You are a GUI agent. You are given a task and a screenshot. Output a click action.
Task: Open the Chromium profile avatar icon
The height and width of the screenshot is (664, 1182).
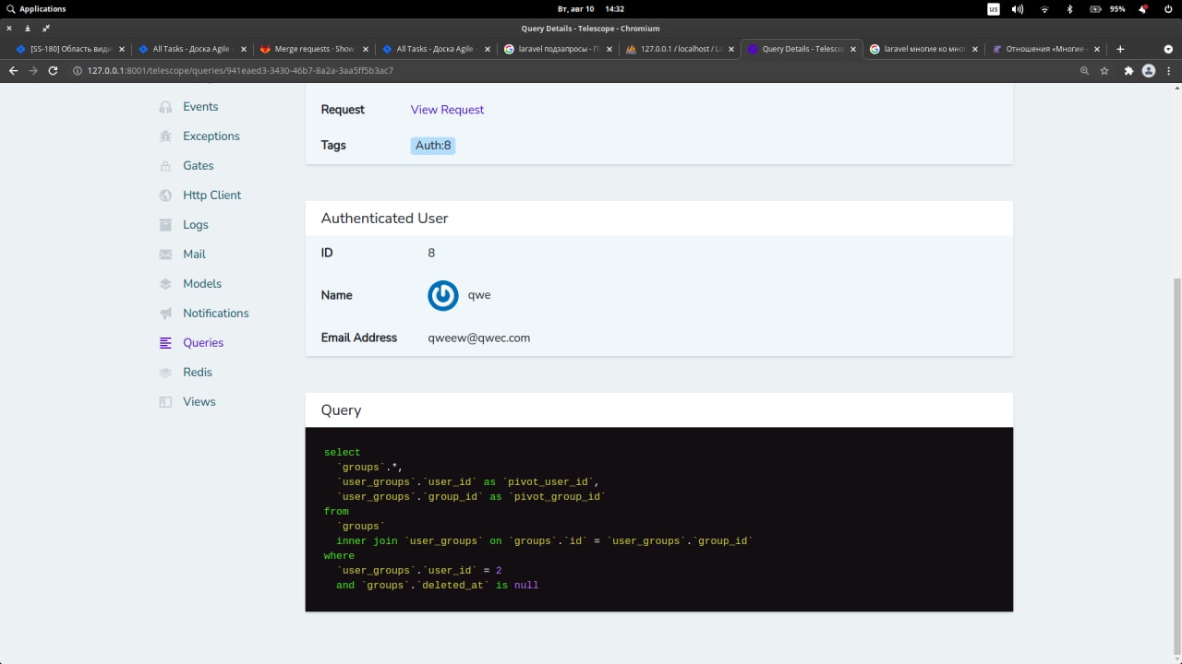[x=1149, y=70]
